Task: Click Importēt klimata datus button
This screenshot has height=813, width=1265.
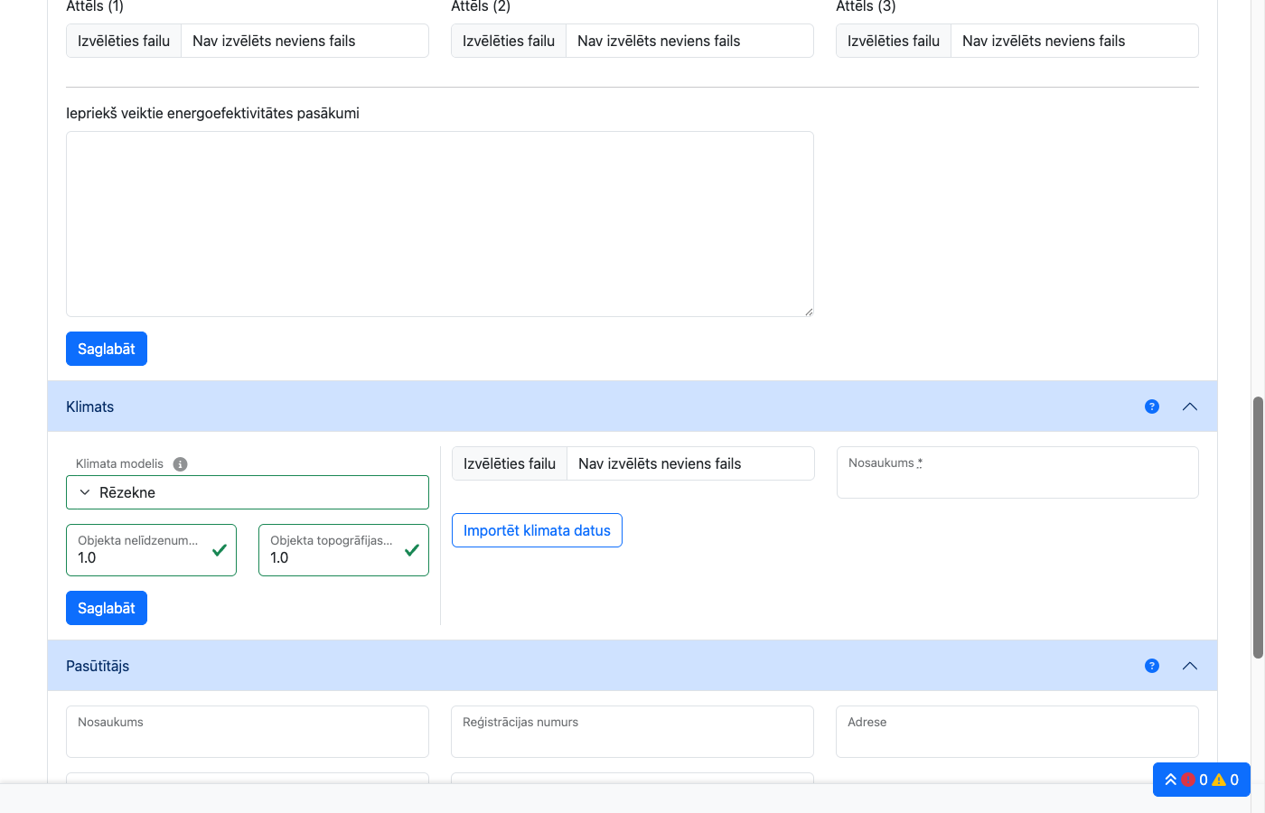Action: pyautogui.click(x=537, y=530)
